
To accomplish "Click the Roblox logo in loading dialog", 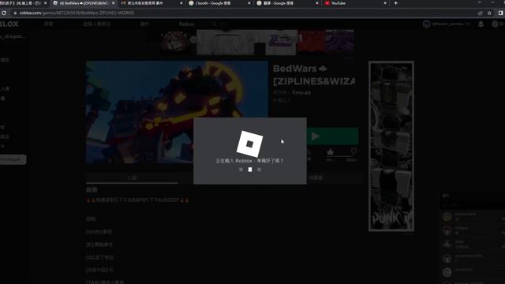I will coord(249,144).
